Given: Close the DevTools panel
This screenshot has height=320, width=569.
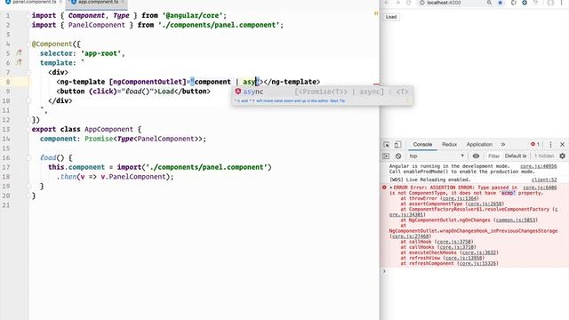Looking at the screenshot, I should [562, 144].
